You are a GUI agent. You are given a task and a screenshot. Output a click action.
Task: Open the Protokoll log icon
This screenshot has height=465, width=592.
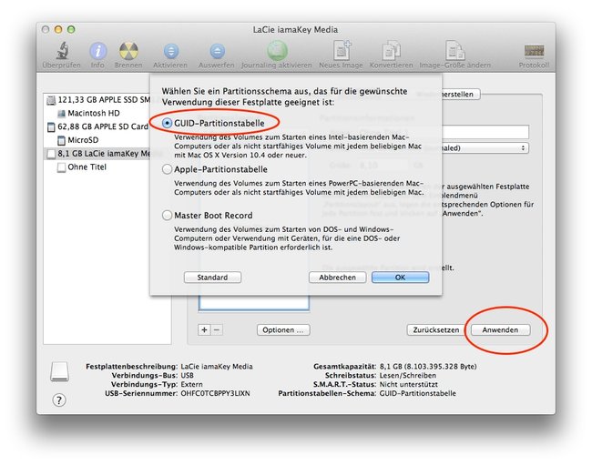(x=534, y=51)
